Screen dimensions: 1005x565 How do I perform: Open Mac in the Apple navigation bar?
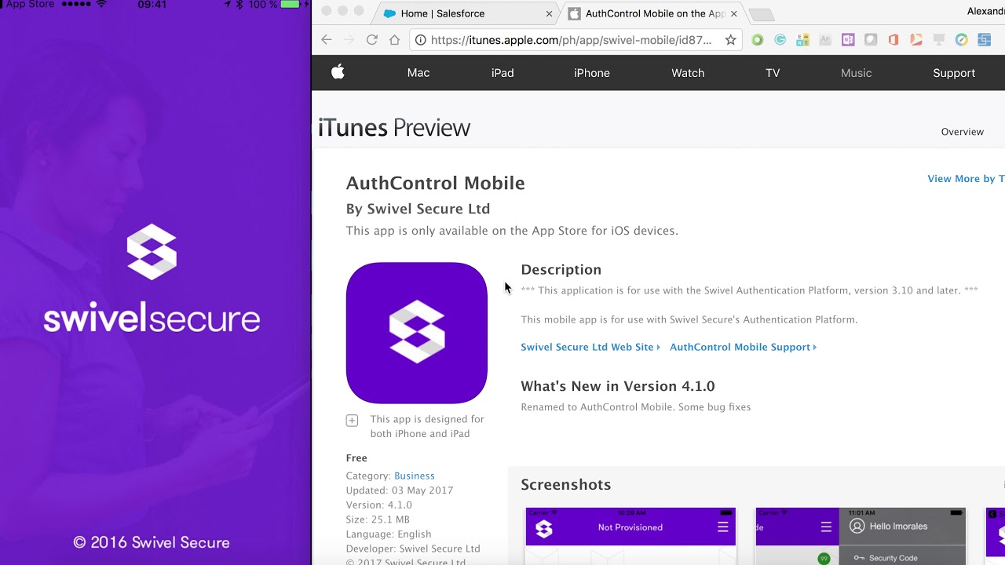click(x=418, y=73)
